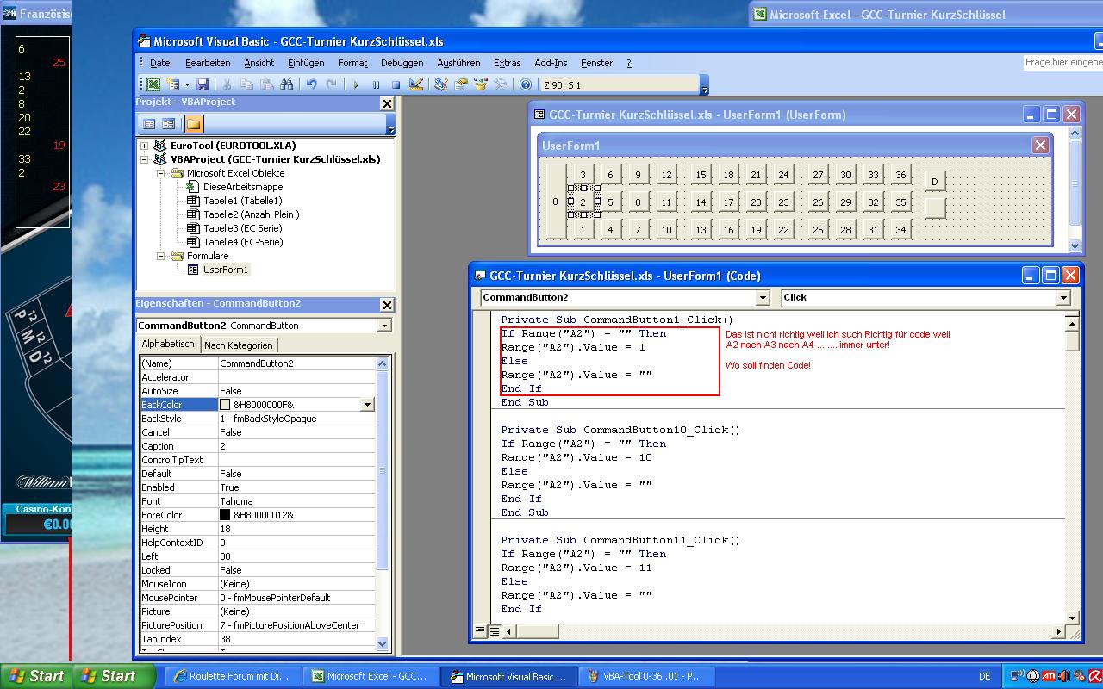Insert UserForm toolbar icon

click(x=172, y=84)
